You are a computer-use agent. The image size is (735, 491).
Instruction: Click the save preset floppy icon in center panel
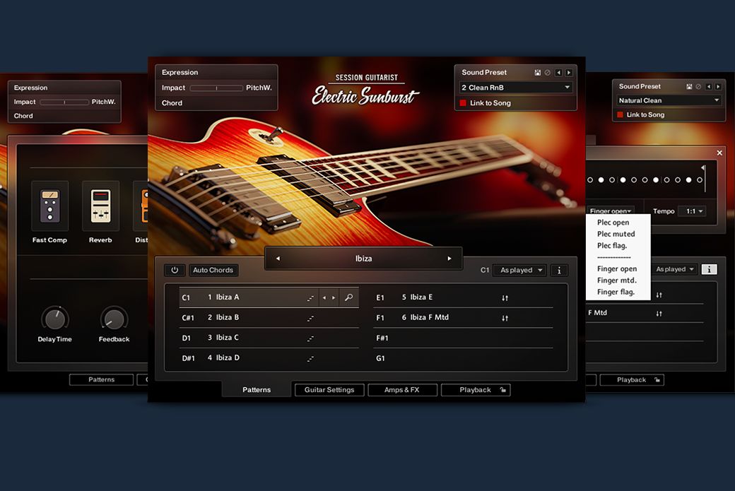pos(538,73)
